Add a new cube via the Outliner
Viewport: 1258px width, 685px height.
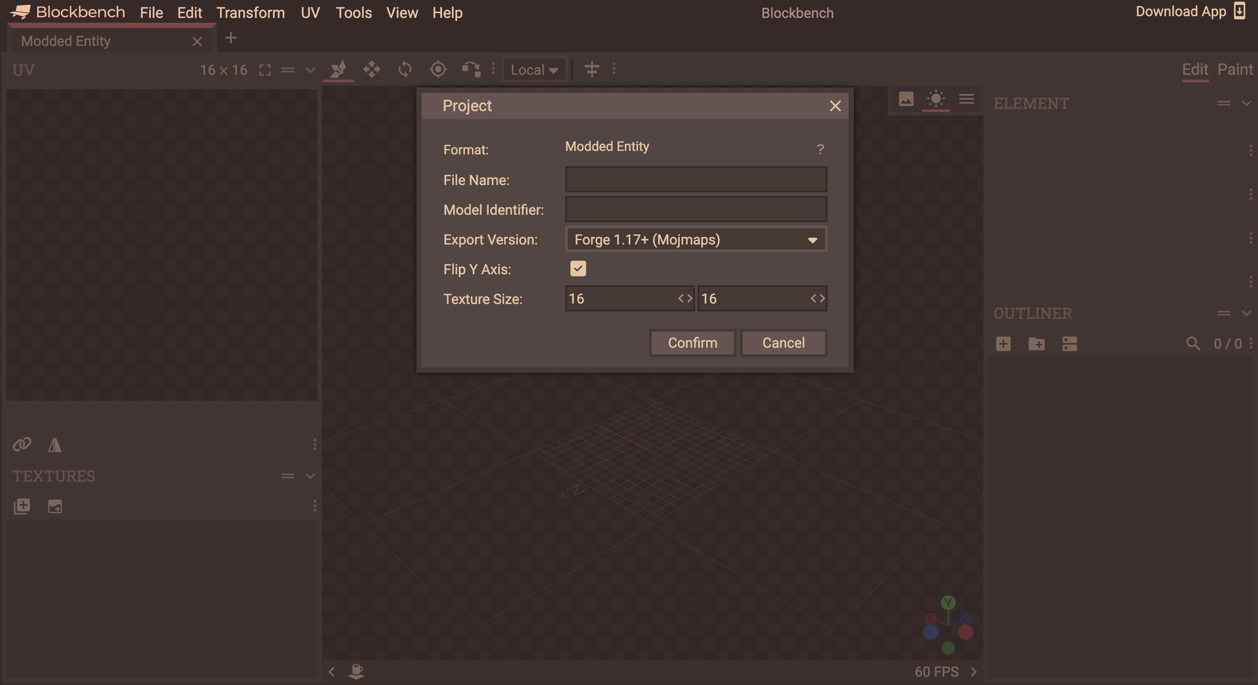(1003, 344)
